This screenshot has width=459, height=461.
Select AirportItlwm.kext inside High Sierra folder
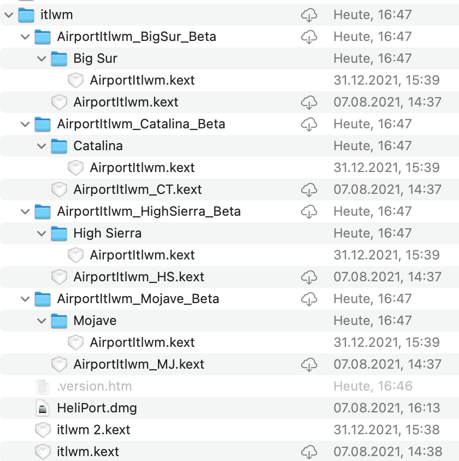pos(142,255)
